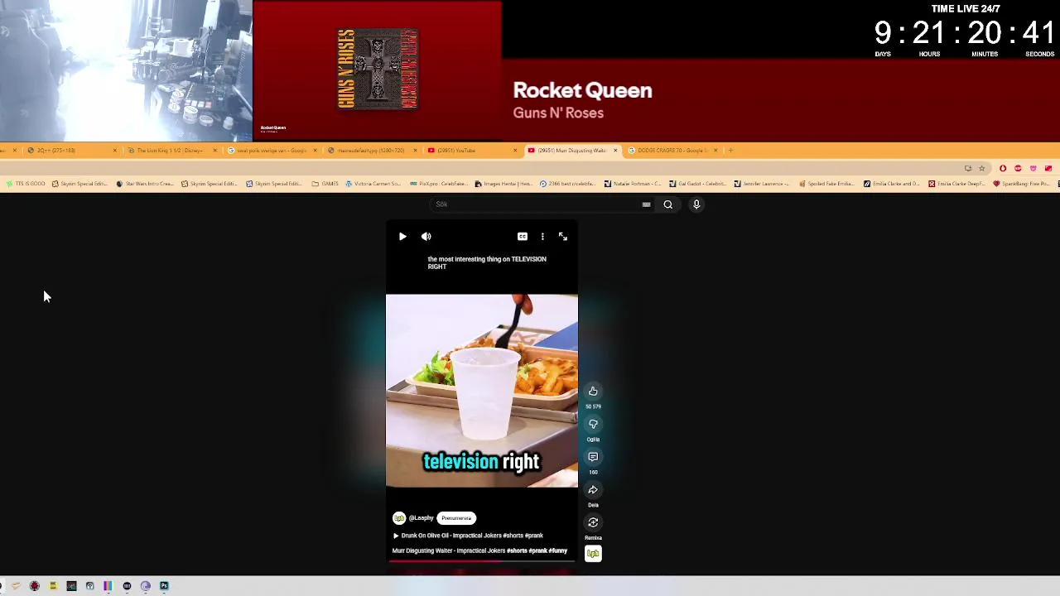Viewport: 1060px width, 596px height.
Task: Expand the GAMES bookmarks folder
Action: [325, 184]
